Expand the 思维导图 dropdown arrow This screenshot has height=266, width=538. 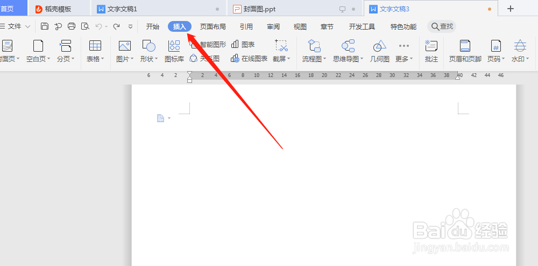coord(362,59)
